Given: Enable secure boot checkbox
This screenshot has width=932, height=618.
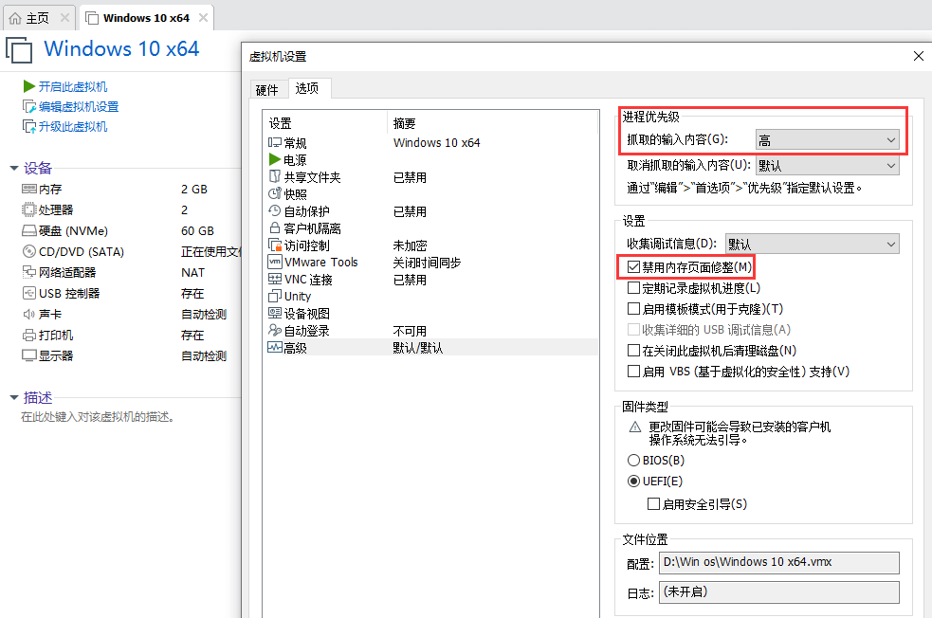Looking at the screenshot, I should click(654, 504).
